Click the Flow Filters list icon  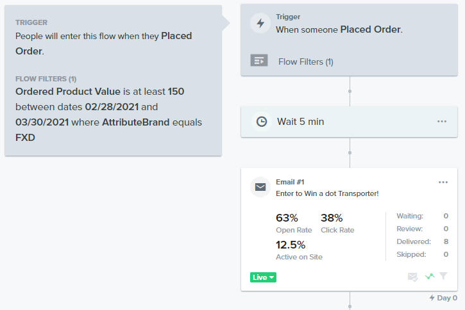259,60
